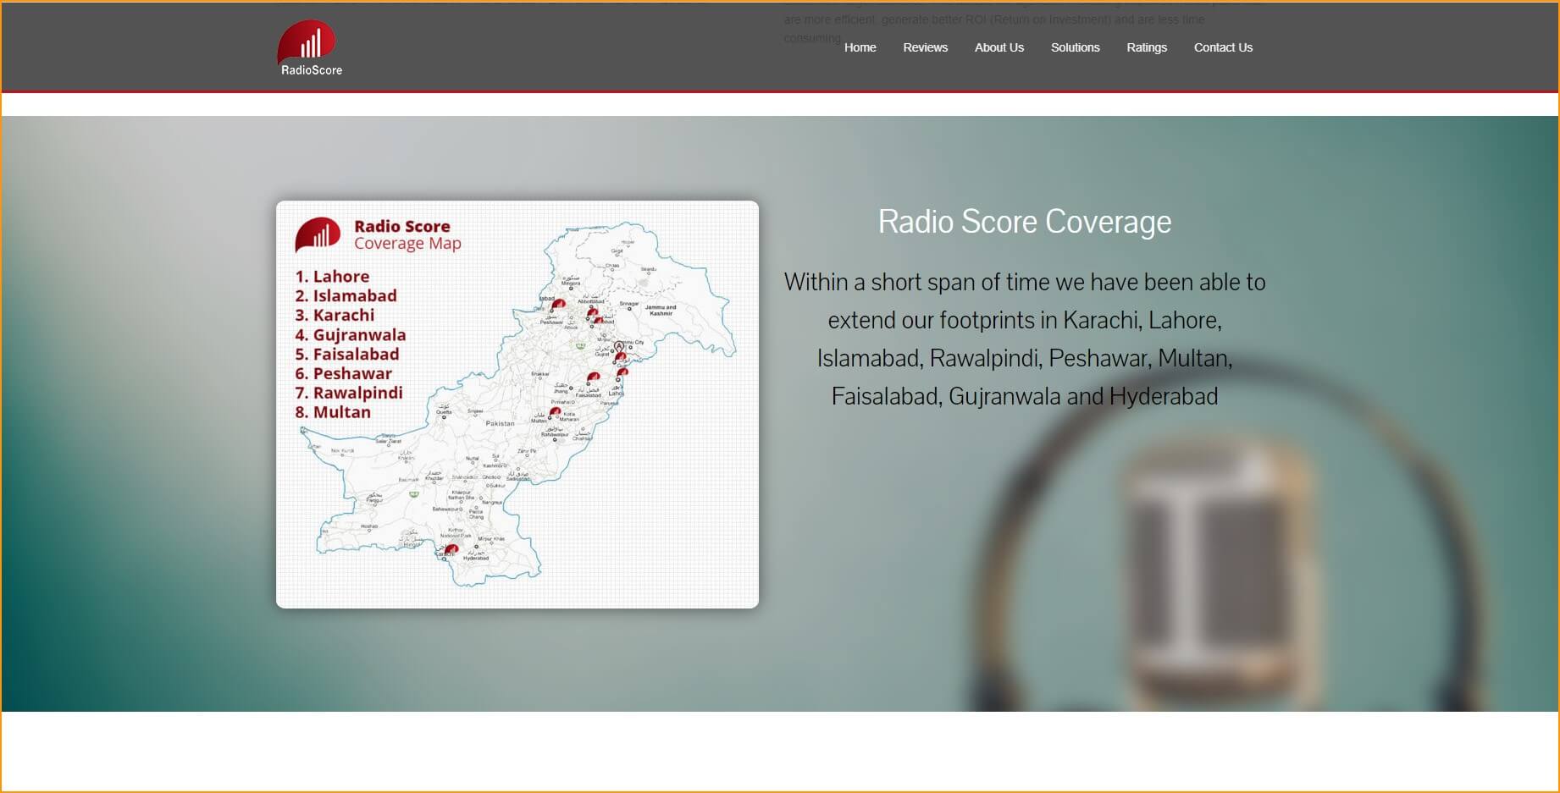Viewport: 1560px width, 793px height.
Task: Open the Home menu item
Action: click(860, 47)
